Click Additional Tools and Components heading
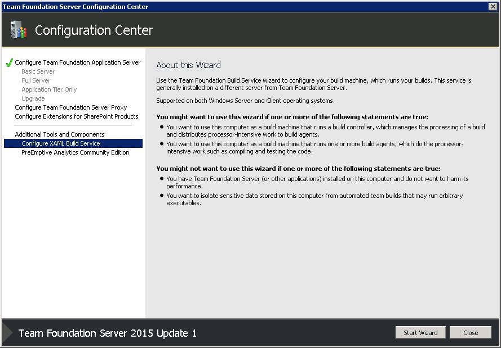This screenshot has width=501, height=348. 60,134
